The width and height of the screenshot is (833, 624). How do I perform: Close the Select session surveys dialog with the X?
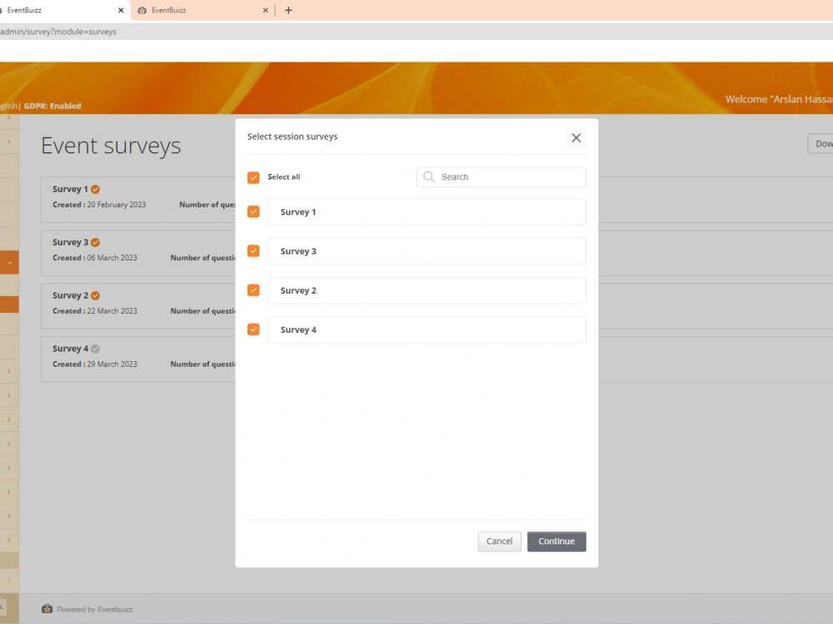coord(576,138)
